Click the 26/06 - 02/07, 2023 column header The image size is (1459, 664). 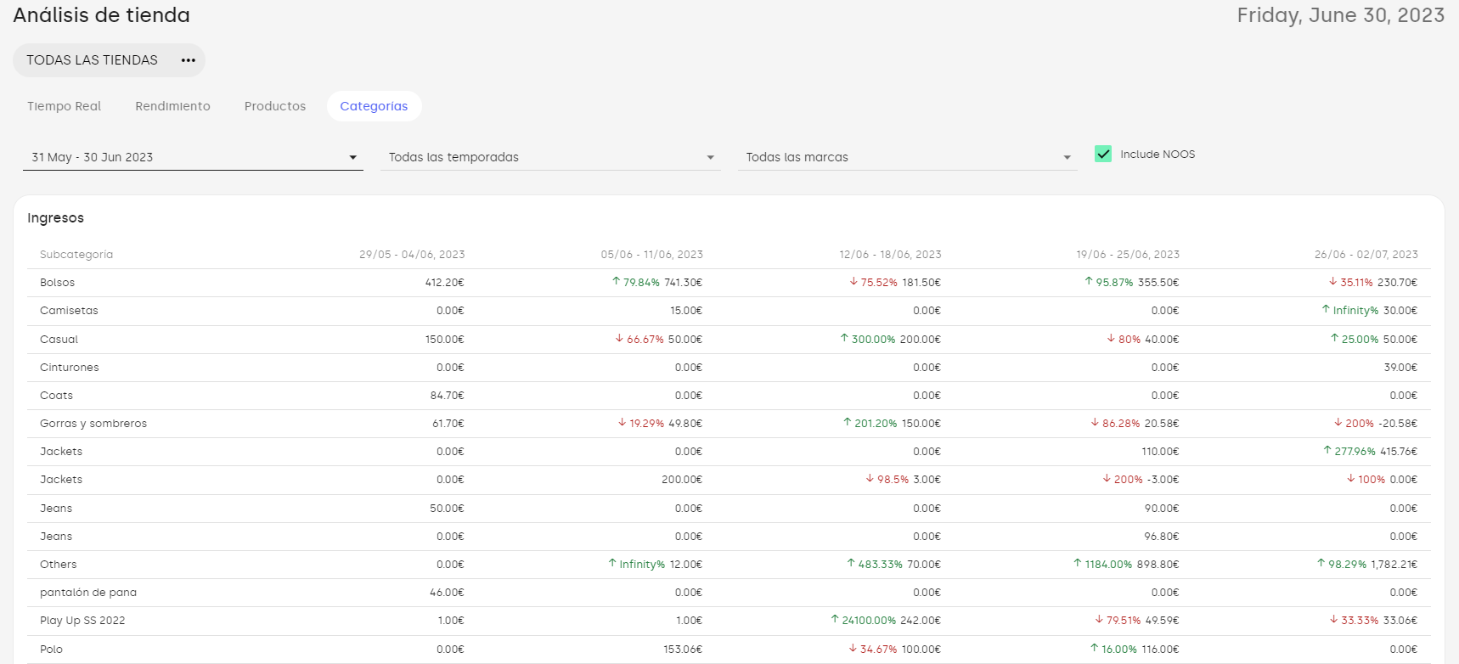(1366, 255)
